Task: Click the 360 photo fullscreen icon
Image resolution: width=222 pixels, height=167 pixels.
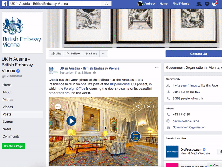Action: pos(149,106)
